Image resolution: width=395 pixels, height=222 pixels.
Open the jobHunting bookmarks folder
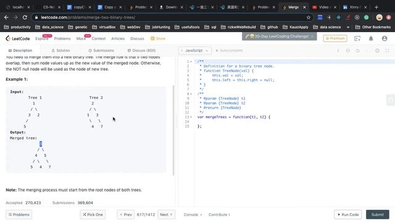[158, 27]
